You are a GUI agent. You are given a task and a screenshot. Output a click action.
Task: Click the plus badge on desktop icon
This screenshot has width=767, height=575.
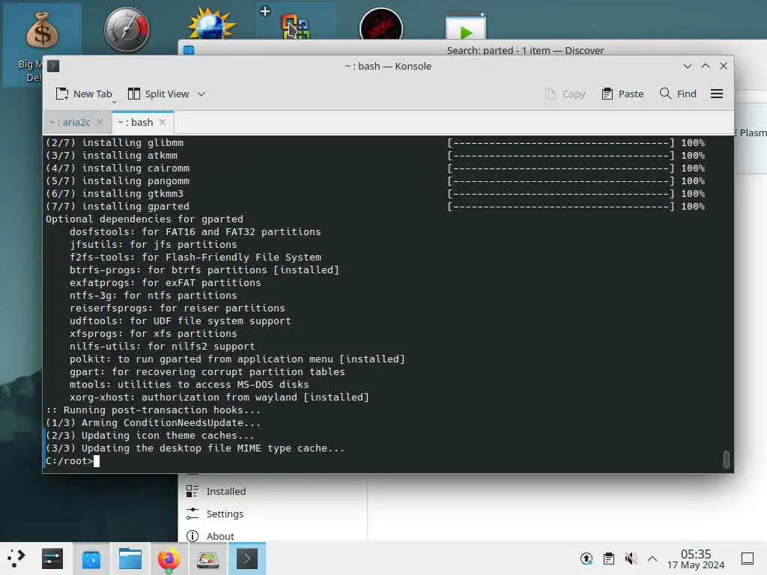tap(265, 11)
